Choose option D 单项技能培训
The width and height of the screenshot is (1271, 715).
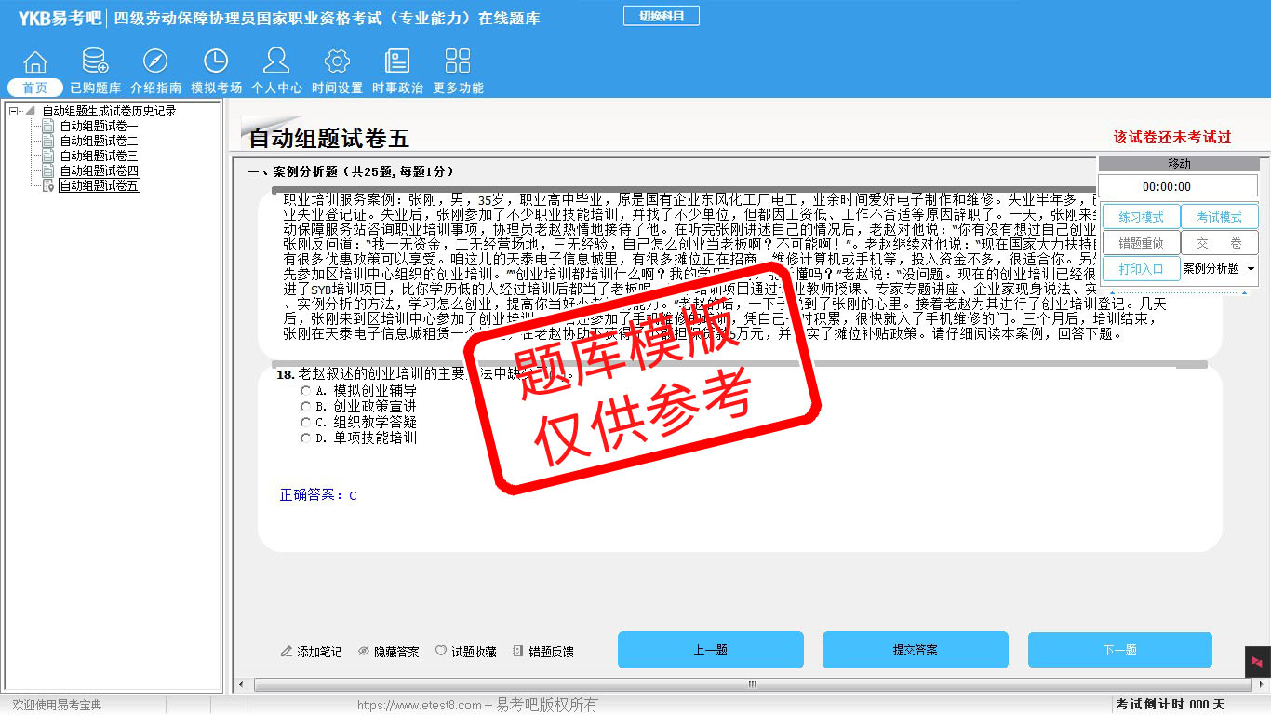click(306, 438)
